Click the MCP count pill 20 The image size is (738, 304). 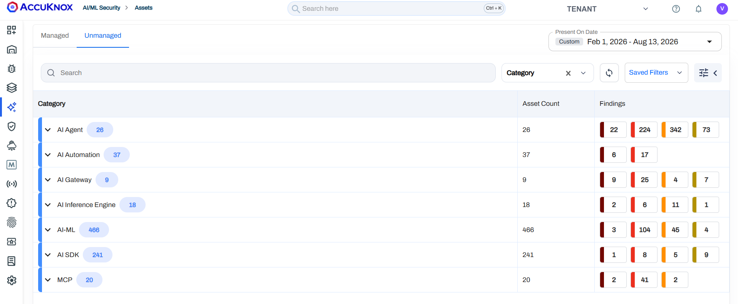[89, 280]
